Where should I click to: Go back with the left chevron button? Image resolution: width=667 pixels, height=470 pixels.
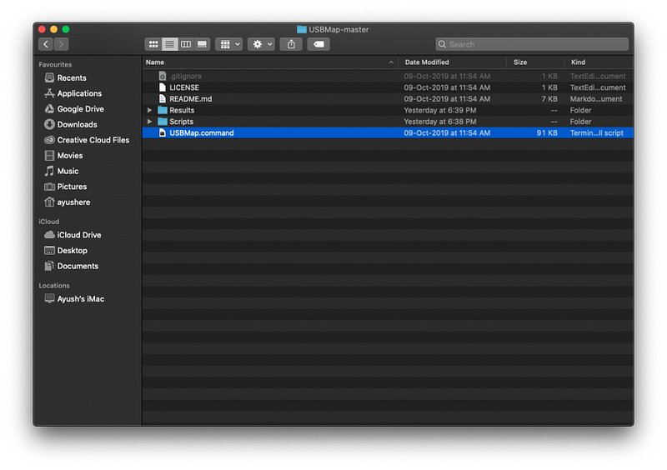(46, 44)
